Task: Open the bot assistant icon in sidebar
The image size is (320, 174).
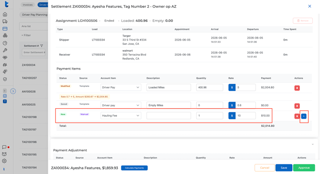Action: pyautogui.click(x=4, y=154)
